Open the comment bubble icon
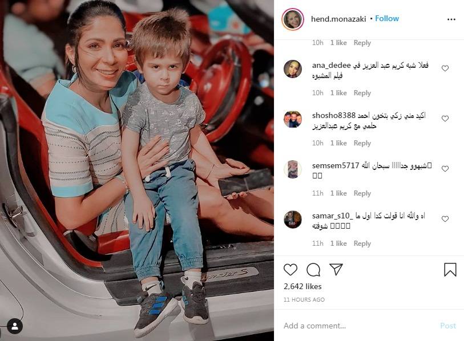 (x=313, y=270)
